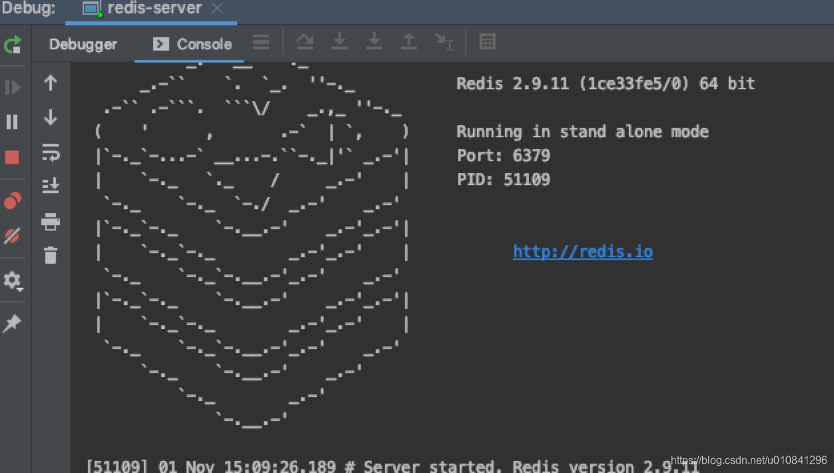Click 'Running in stand alone mode' text
Screen dimensions: 834x473
583,132
